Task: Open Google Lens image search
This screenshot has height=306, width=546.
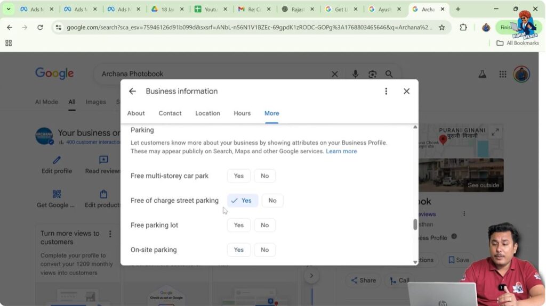Action: point(372,74)
